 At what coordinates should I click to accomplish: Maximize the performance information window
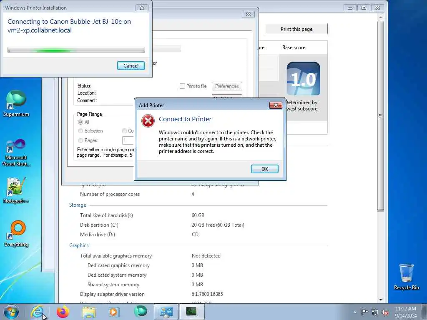pyautogui.click(x=364, y=8)
